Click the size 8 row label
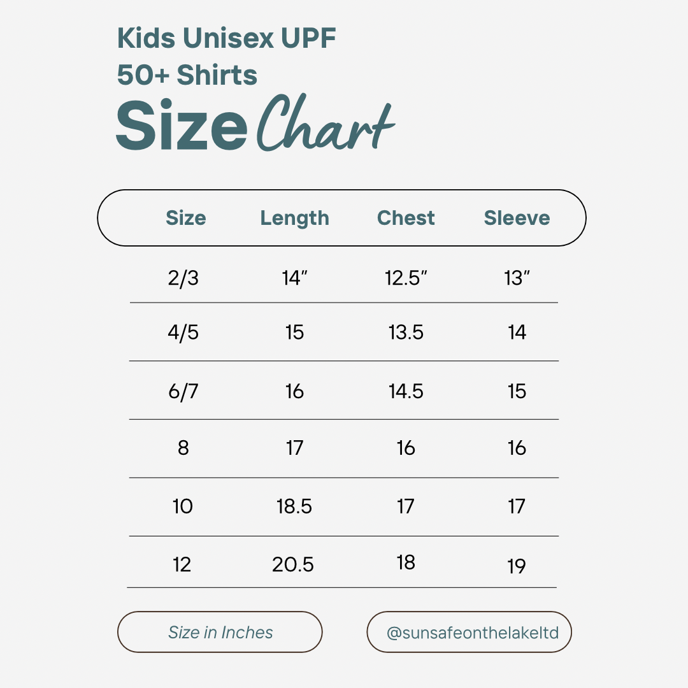The height and width of the screenshot is (688, 688). (183, 448)
